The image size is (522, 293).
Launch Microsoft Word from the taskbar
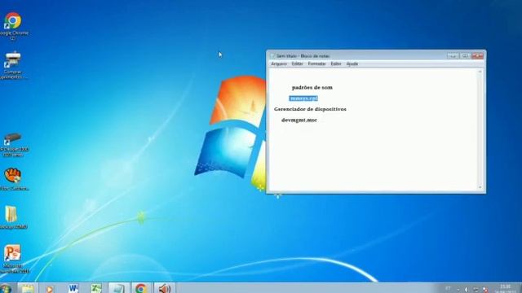[73, 288]
